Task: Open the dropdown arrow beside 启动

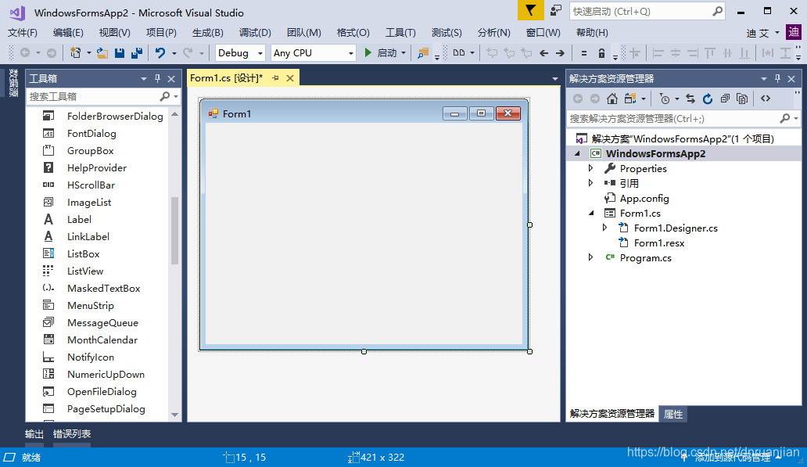Action: 403,53
